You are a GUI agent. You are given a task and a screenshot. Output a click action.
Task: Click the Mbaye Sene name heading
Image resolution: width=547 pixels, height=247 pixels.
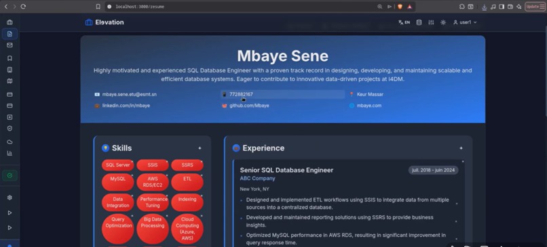pos(282,55)
